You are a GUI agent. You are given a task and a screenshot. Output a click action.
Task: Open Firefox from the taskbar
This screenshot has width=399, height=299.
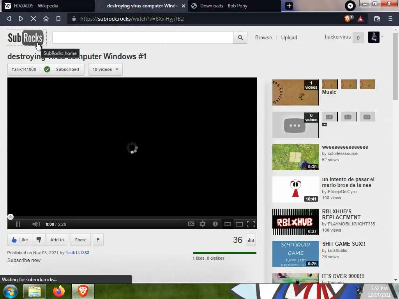[59, 291]
